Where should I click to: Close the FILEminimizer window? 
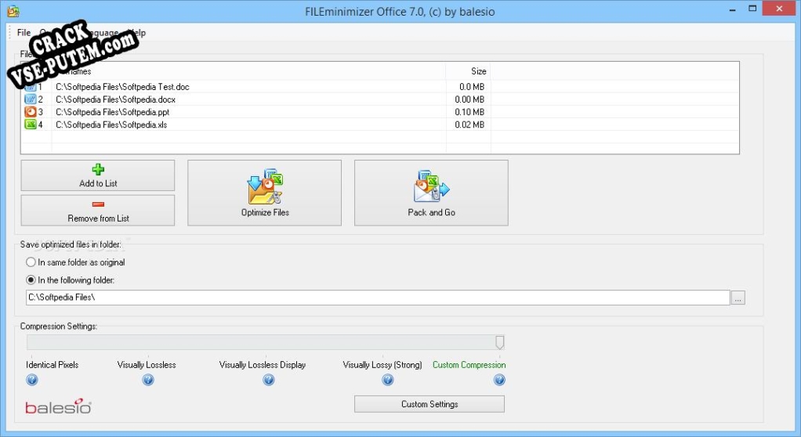pos(779,9)
